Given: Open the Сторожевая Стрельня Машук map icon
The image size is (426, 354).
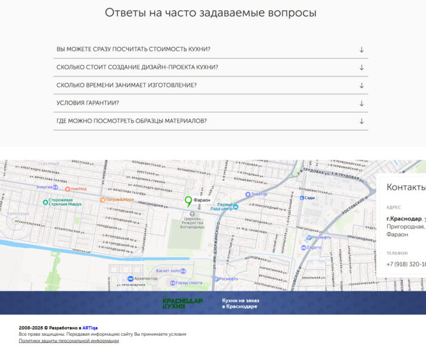Looking at the screenshot, I should tap(45, 202).
